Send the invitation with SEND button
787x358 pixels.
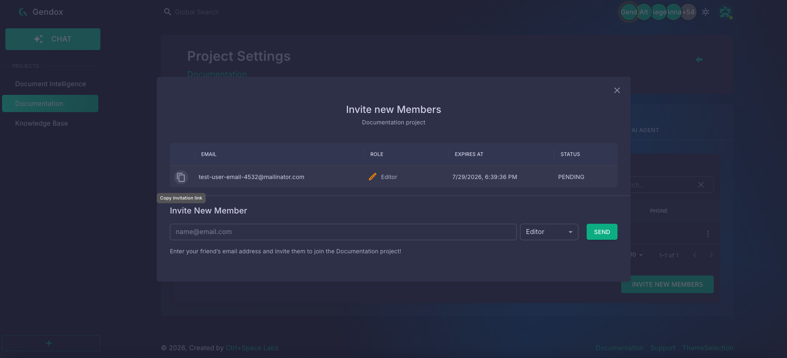coord(602,232)
